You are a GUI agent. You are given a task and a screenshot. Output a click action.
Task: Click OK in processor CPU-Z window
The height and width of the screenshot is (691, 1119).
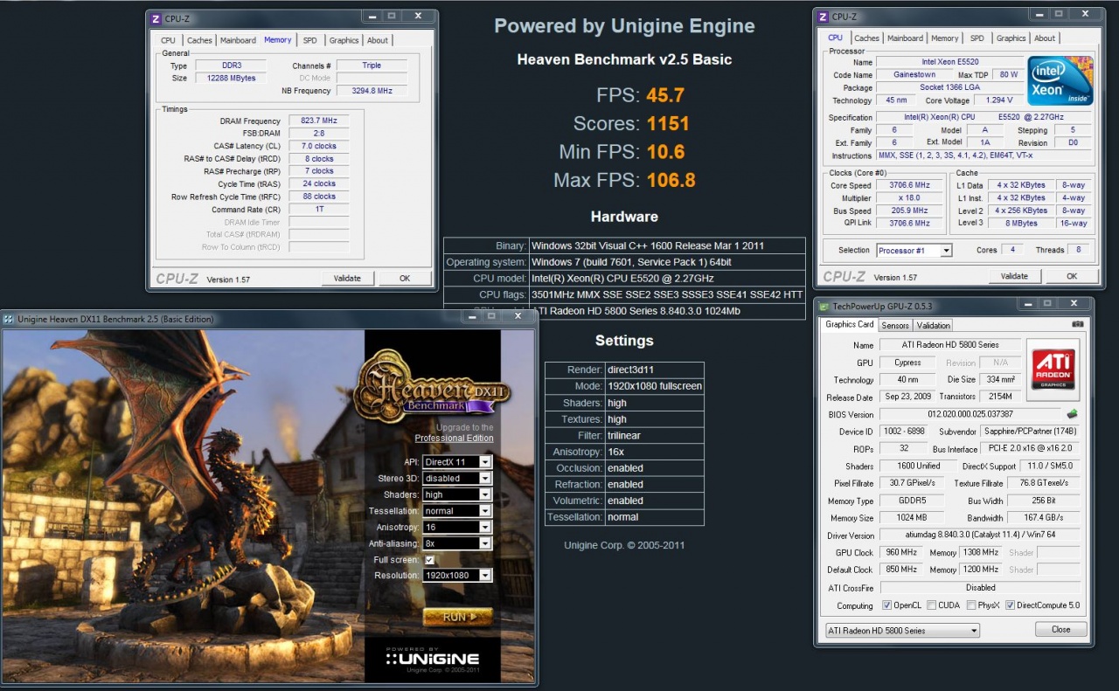coord(1072,276)
